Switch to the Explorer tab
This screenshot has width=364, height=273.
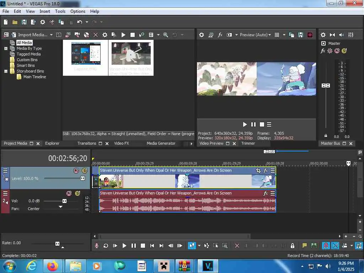[52, 144]
